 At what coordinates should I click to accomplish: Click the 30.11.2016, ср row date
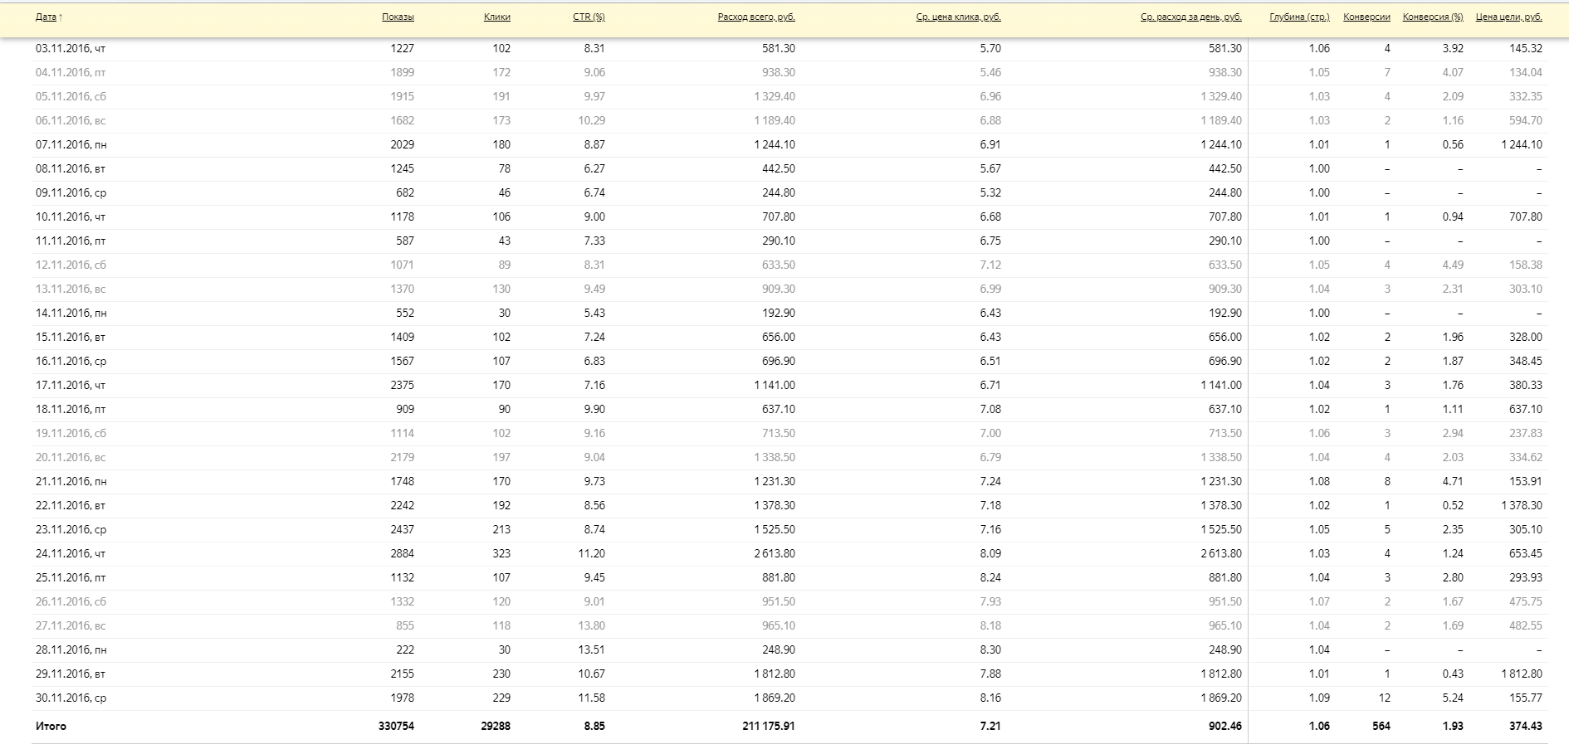click(71, 698)
